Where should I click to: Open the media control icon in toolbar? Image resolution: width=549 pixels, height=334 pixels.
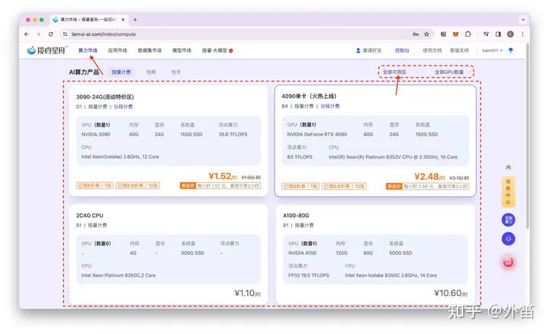pyautogui.click(x=486, y=34)
